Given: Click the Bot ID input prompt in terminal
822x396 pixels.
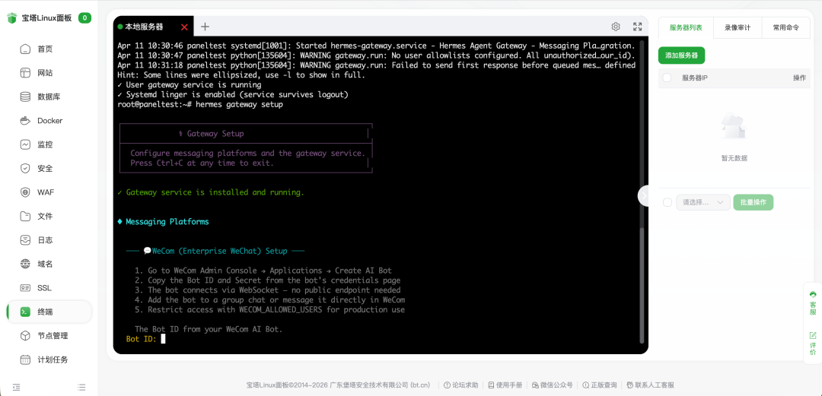Looking at the screenshot, I should [145, 339].
